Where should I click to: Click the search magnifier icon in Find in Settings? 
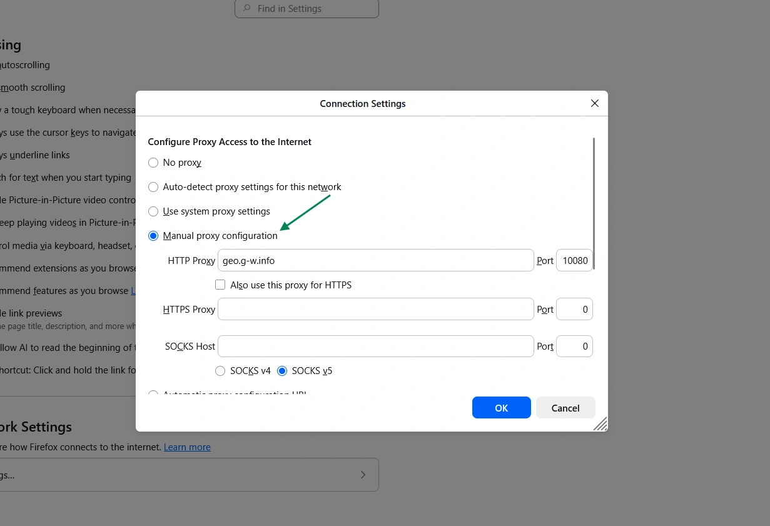click(x=246, y=9)
